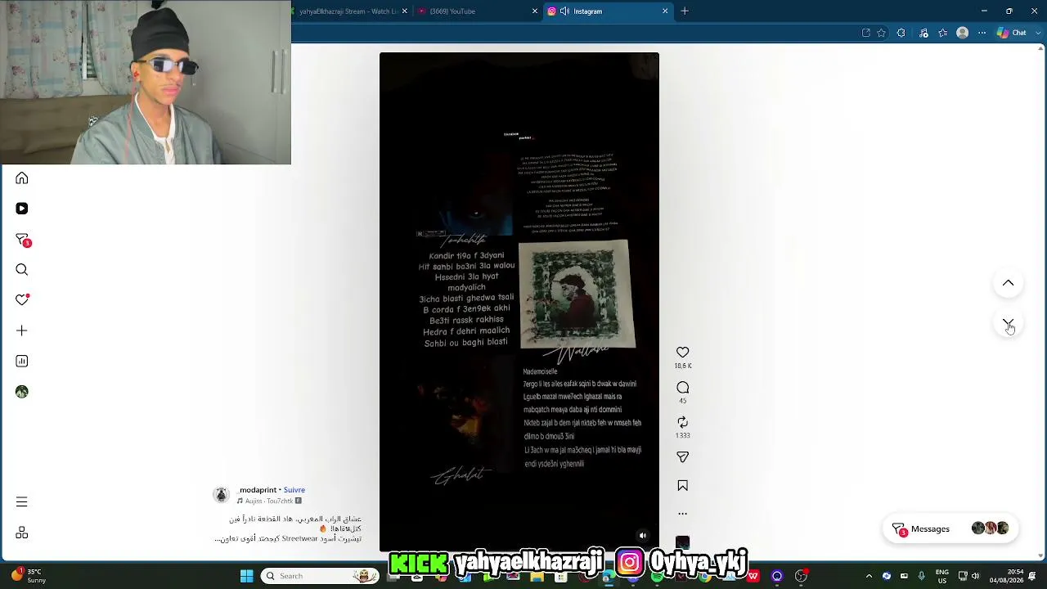This screenshot has height=589, width=1047.
Task: Open the weather widget showing 35°C Sunny
Action: (29, 576)
